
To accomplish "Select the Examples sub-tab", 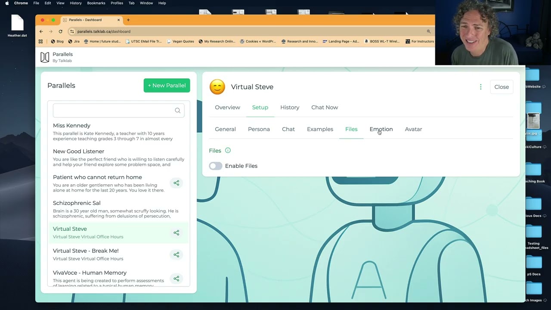I will point(320,129).
